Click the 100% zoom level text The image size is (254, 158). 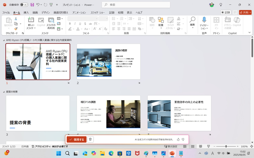[244, 146]
